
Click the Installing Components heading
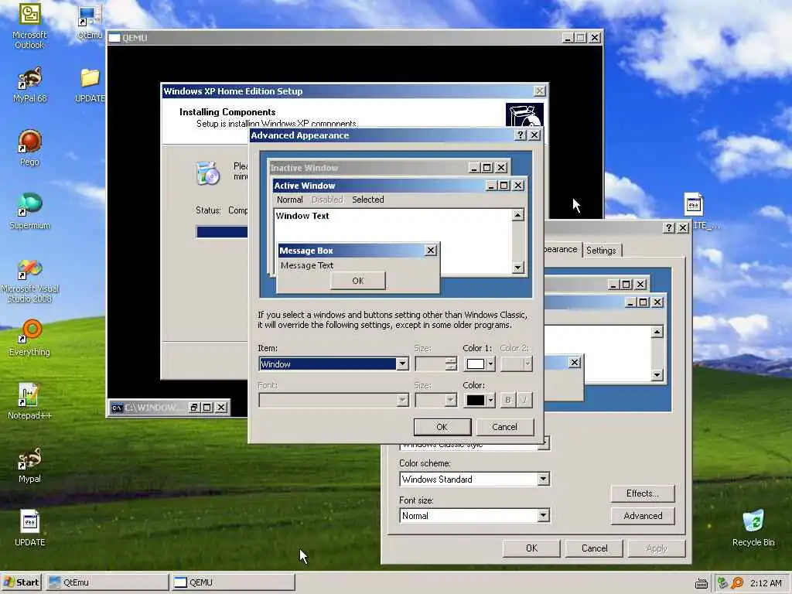(227, 112)
